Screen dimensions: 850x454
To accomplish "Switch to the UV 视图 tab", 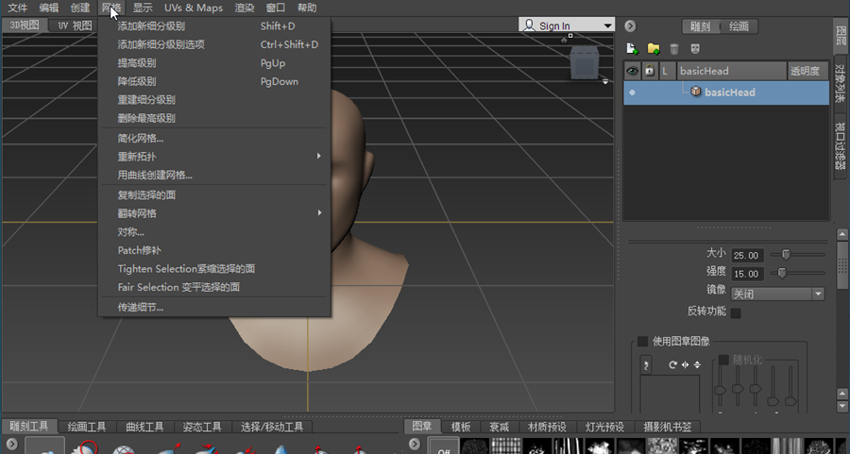I will pos(75,25).
